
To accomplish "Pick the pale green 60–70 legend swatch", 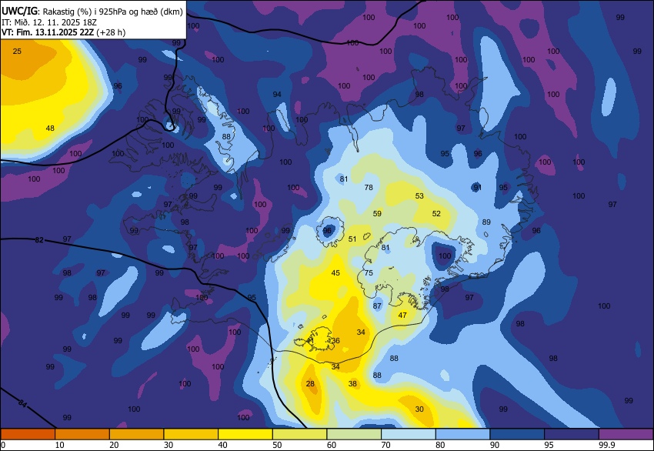I will (x=354, y=434).
